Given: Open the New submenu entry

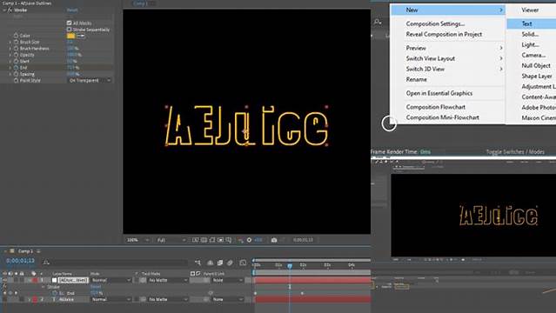Looking at the screenshot, I should pyautogui.click(x=448, y=10).
